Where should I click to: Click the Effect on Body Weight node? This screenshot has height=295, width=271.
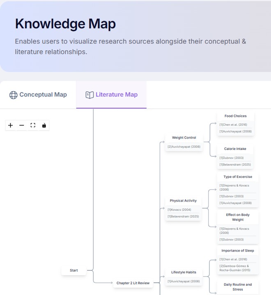tap(238, 217)
